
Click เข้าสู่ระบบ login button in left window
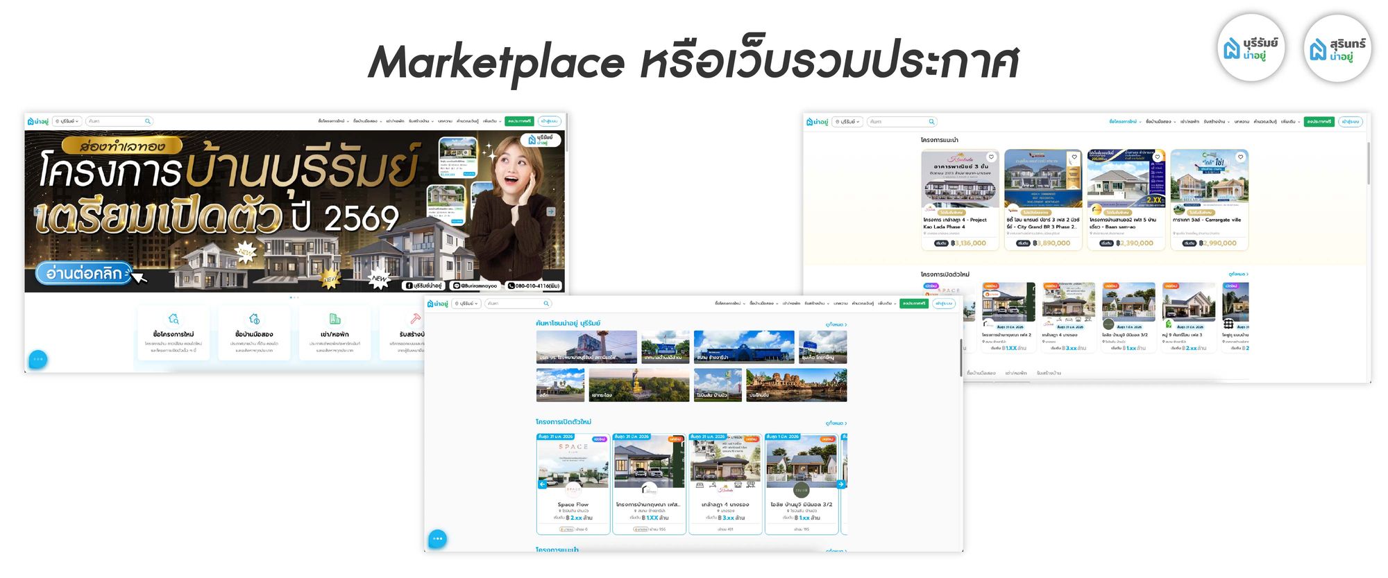click(549, 121)
